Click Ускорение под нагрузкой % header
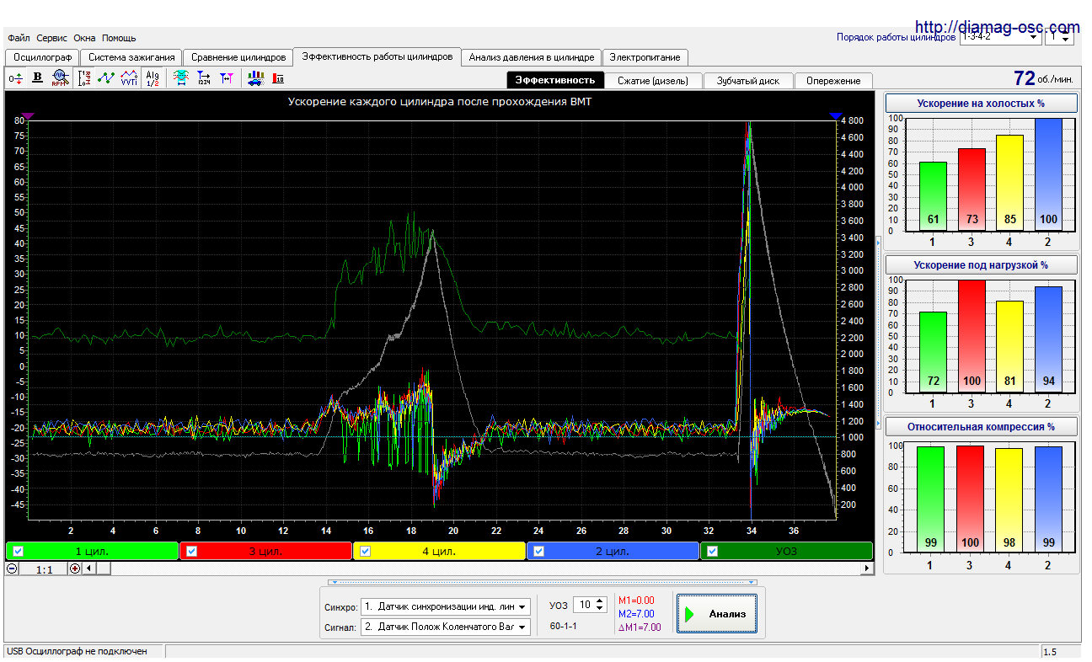Screen dimensions: 1092x662 pos(981,265)
